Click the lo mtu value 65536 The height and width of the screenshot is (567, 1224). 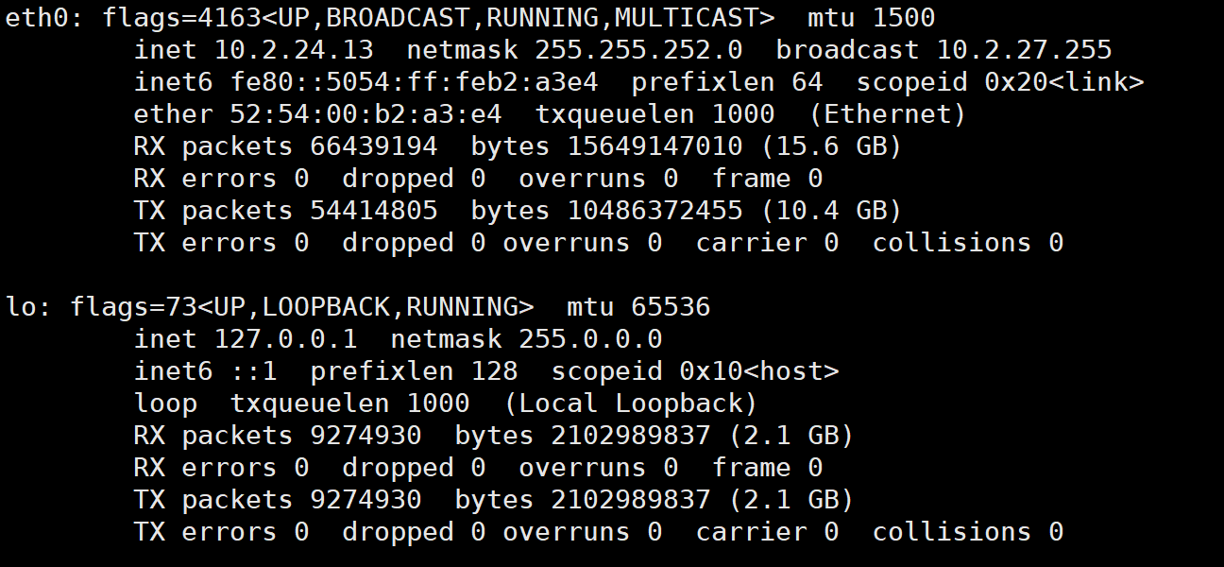671,307
